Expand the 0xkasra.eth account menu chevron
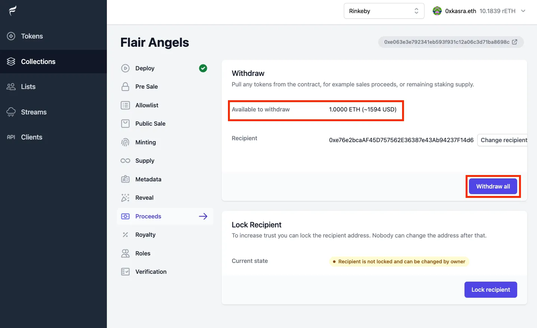Screen dimensions: 537x328 523,11
